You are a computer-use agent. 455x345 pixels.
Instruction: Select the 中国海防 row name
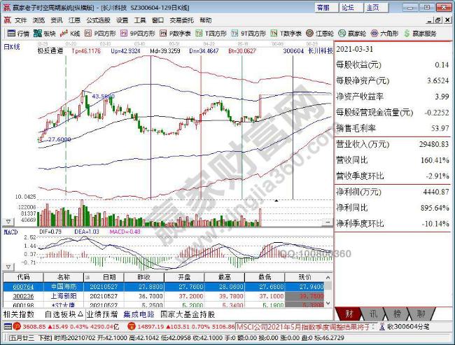pos(64,287)
